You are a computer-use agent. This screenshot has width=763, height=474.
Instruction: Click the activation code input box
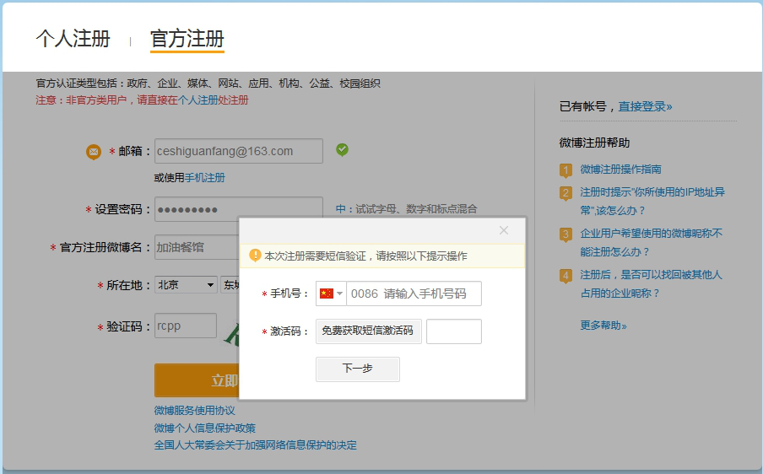pos(454,331)
